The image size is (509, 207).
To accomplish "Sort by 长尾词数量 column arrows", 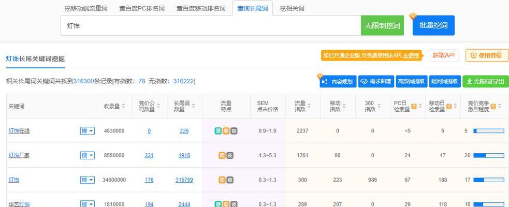I will click(x=194, y=106).
